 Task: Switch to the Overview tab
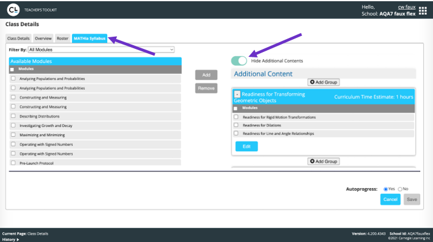tap(43, 38)
